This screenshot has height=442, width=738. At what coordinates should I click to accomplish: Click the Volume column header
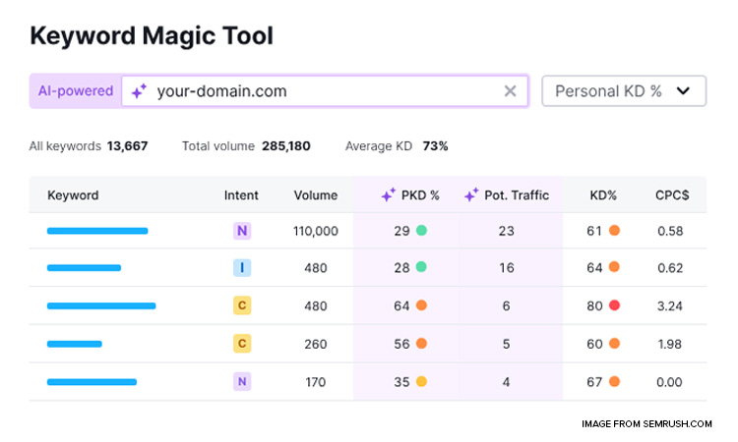[315, 195]
